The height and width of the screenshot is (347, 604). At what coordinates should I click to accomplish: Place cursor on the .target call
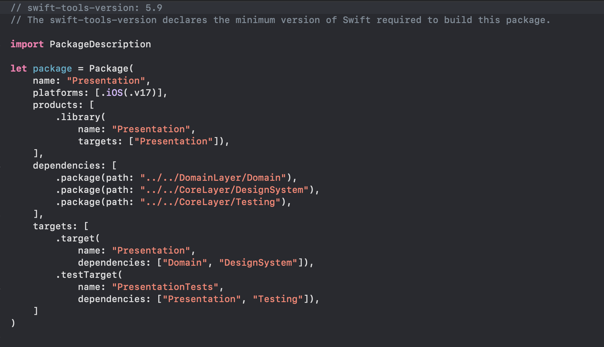[x=77, y=238]
